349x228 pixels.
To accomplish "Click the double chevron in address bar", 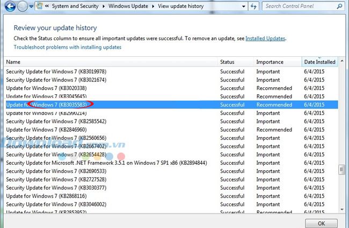I will pos(47,6).
